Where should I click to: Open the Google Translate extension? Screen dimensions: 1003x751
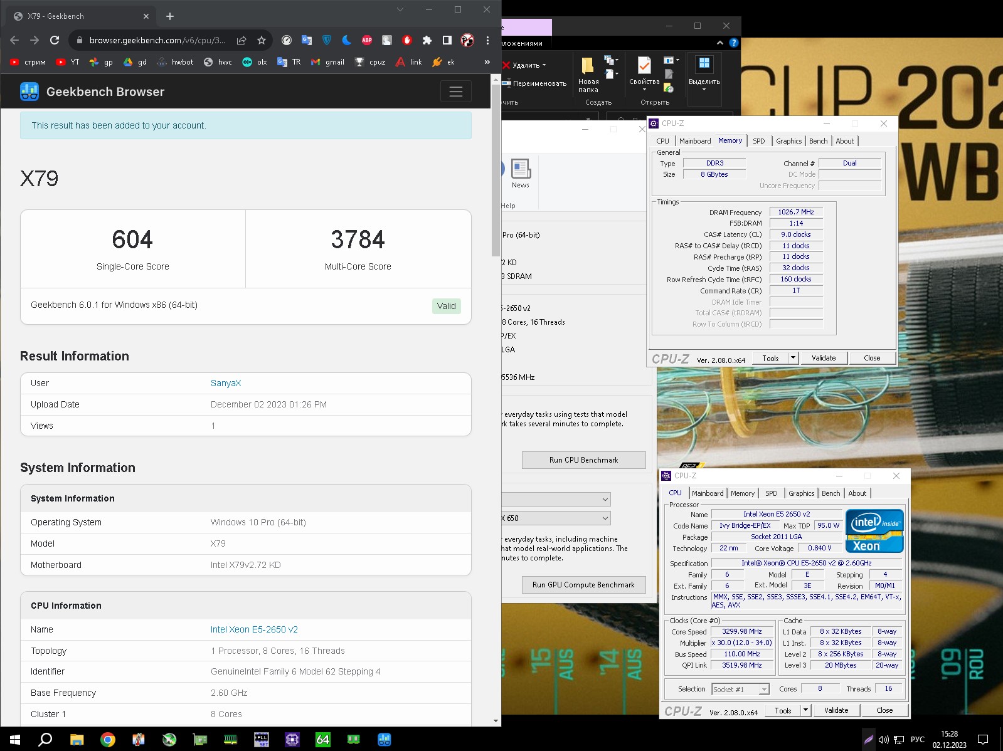(x=307, y=40)
